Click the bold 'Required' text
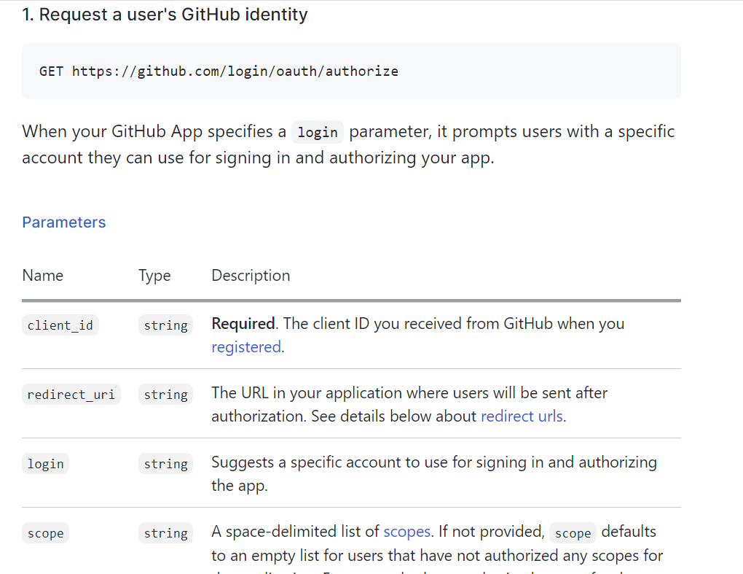This screenshot has width=743, height=574. pos(243,324)
